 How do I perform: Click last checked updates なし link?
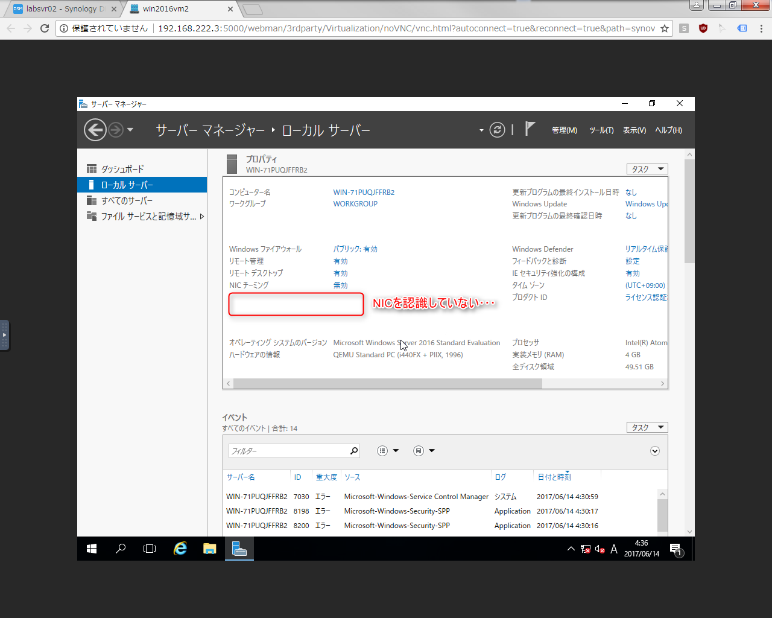coord(631,215)
